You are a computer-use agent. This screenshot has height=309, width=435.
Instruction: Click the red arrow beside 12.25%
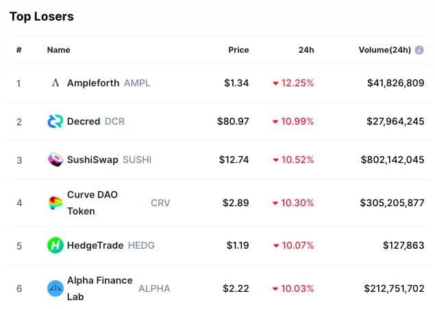275,83
